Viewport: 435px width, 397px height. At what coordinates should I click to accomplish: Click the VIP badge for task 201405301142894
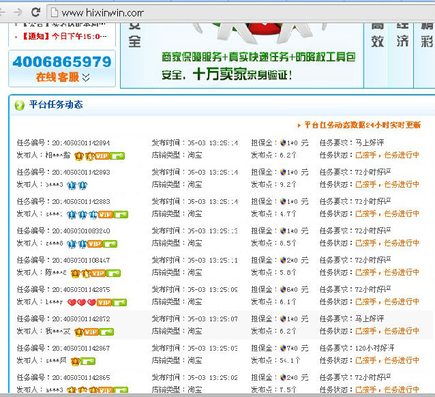tap(102, 156)
